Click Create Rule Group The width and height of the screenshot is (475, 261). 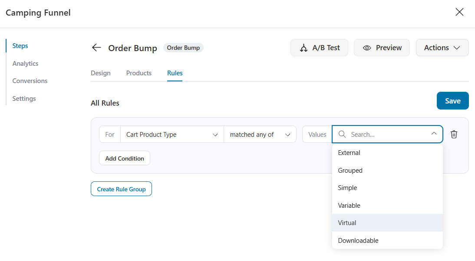(x=121, y=189)
